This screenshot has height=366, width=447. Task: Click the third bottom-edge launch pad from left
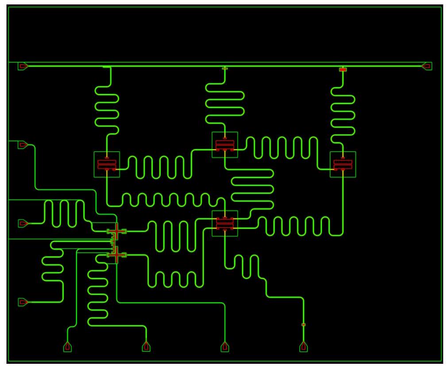(225, 347)
